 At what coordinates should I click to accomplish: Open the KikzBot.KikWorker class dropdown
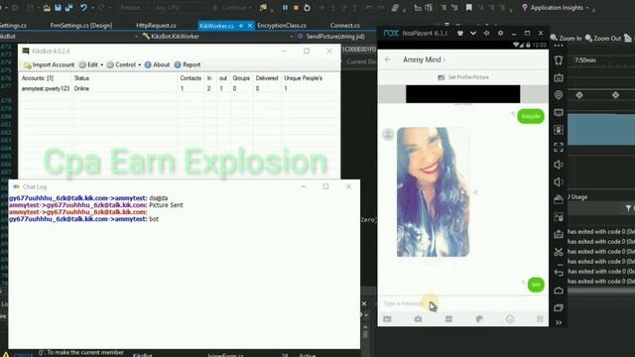click(217, 37)
